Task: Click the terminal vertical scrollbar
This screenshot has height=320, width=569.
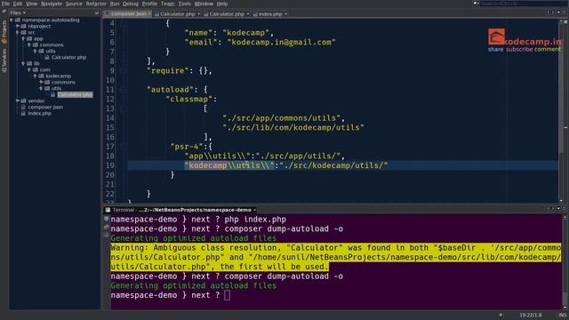Action: tap(565, 261)
